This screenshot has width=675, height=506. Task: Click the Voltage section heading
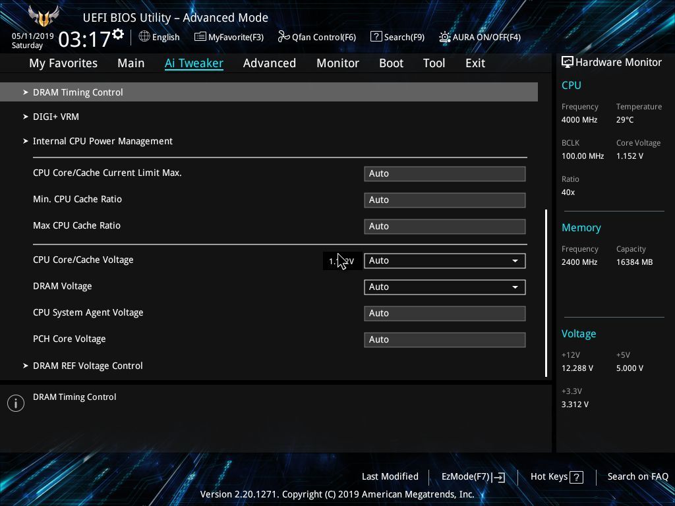click(579, 334)
